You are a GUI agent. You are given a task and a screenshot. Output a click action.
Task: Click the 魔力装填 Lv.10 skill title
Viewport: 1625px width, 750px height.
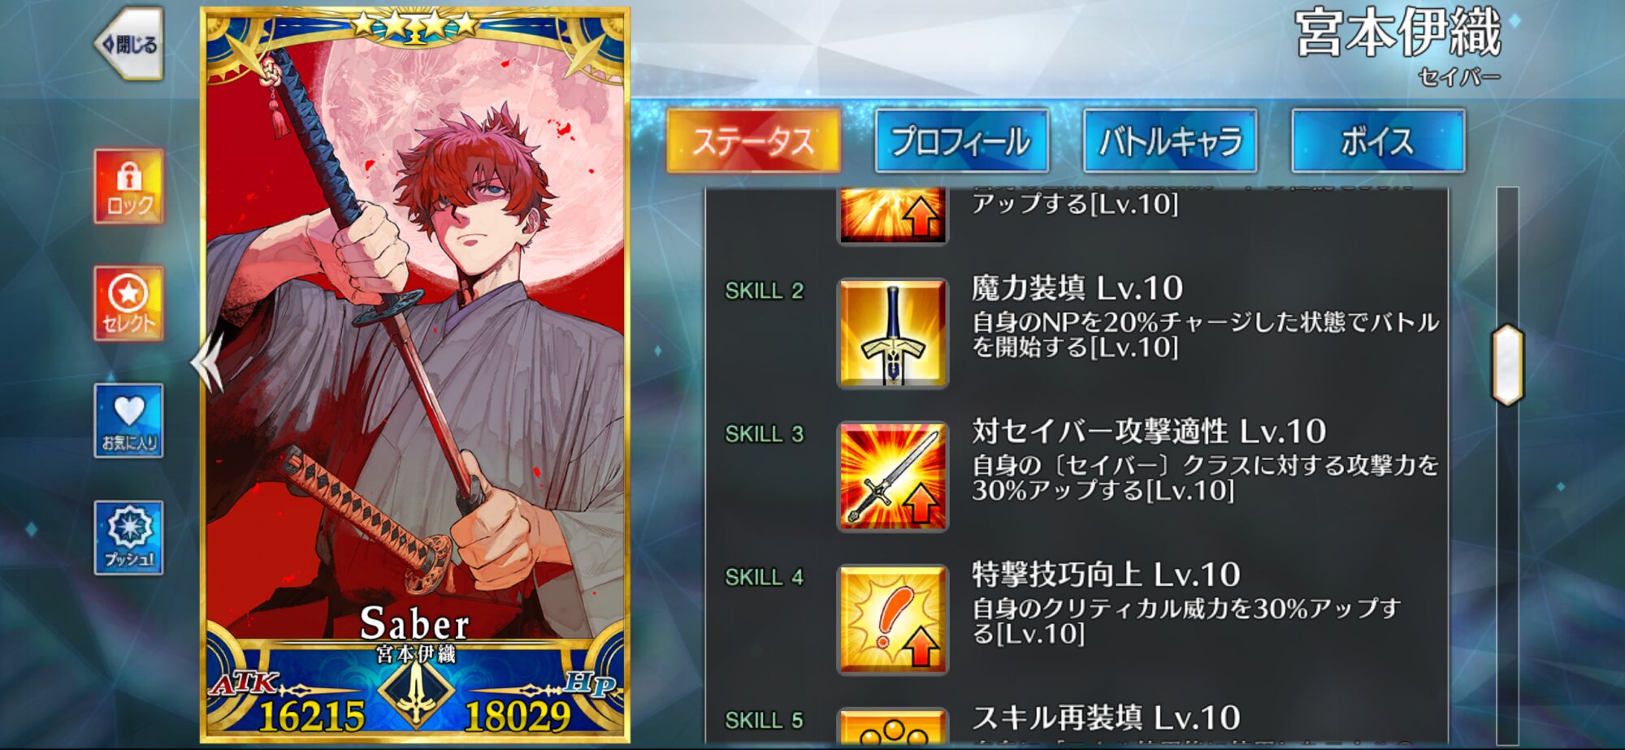(x=1077, y=288)
